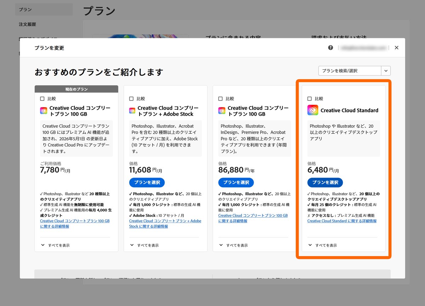Tick 比較 checkbox on 86,880円 yearly plan
Screen dimensions: 425x306
[x=221, y=99]
